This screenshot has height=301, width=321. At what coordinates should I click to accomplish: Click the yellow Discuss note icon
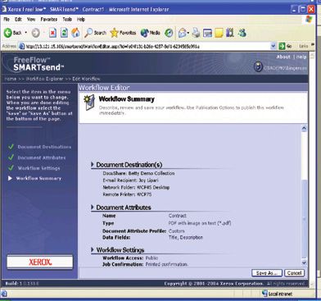point(219,33)
